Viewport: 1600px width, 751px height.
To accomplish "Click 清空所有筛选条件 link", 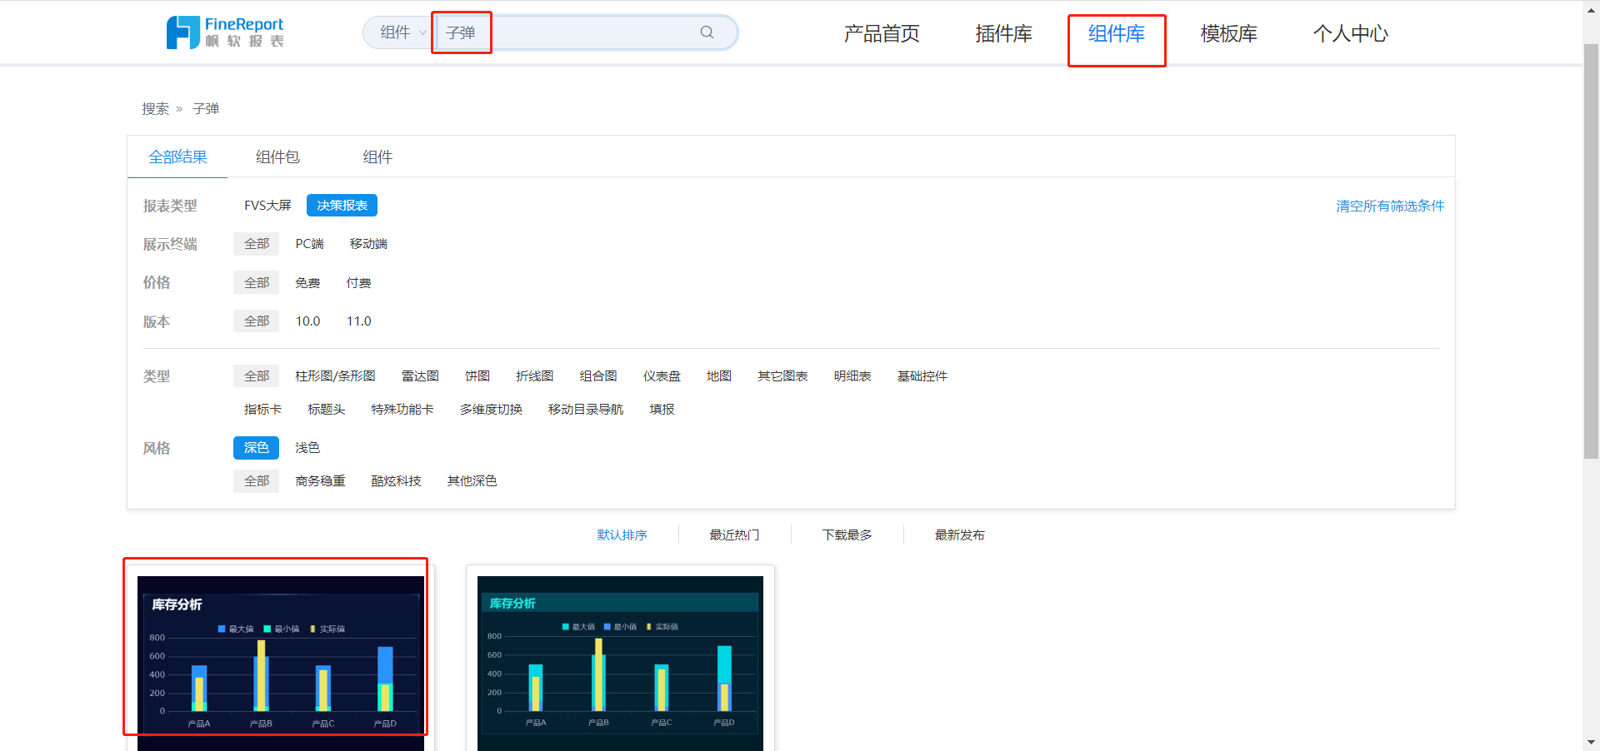I will coord(1390,206).
